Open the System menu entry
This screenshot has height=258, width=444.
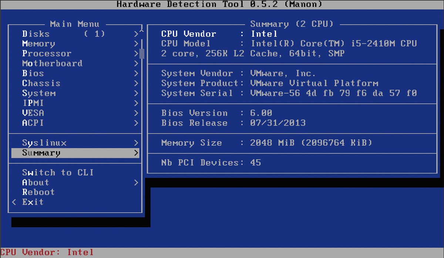click(75, 93)
